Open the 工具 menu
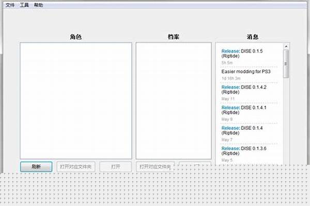Image resolution: width=310 pixels, height=206 pixels. tap(24, 5)
